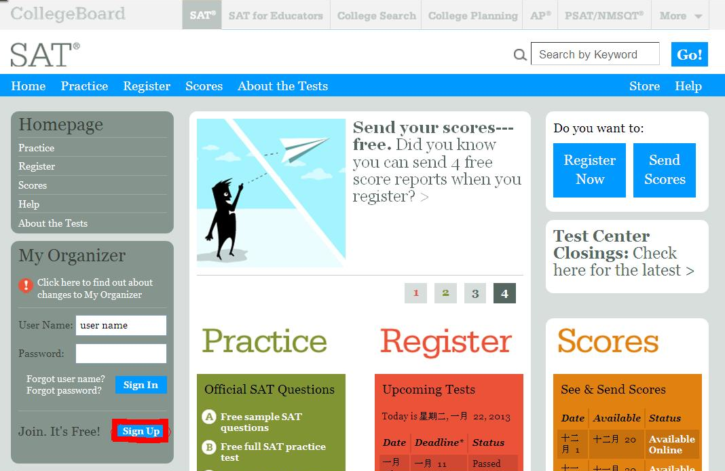Open the Test Center Closings link
The width and height of the screenshot is (725, 471).
tap(624, 253)
